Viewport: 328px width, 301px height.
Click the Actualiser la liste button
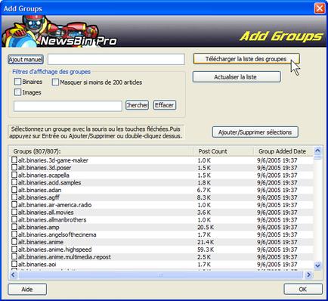237,77
